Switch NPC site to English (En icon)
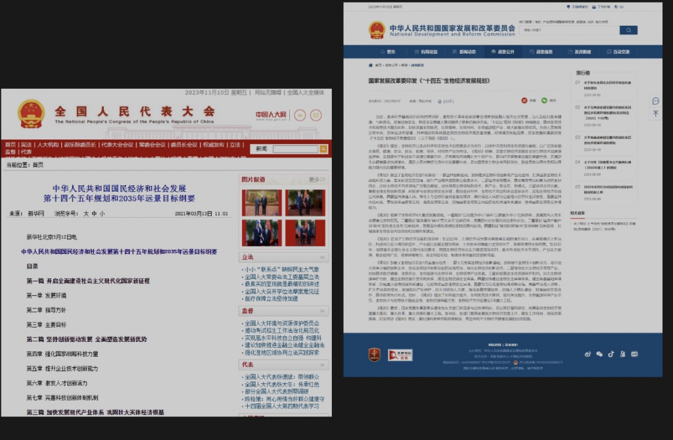 300,115
